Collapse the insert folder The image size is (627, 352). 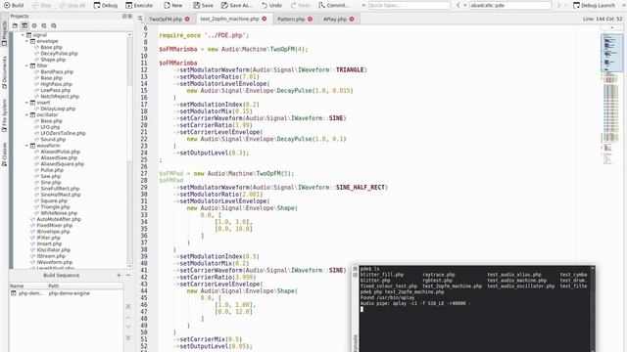tap(26, 103)
